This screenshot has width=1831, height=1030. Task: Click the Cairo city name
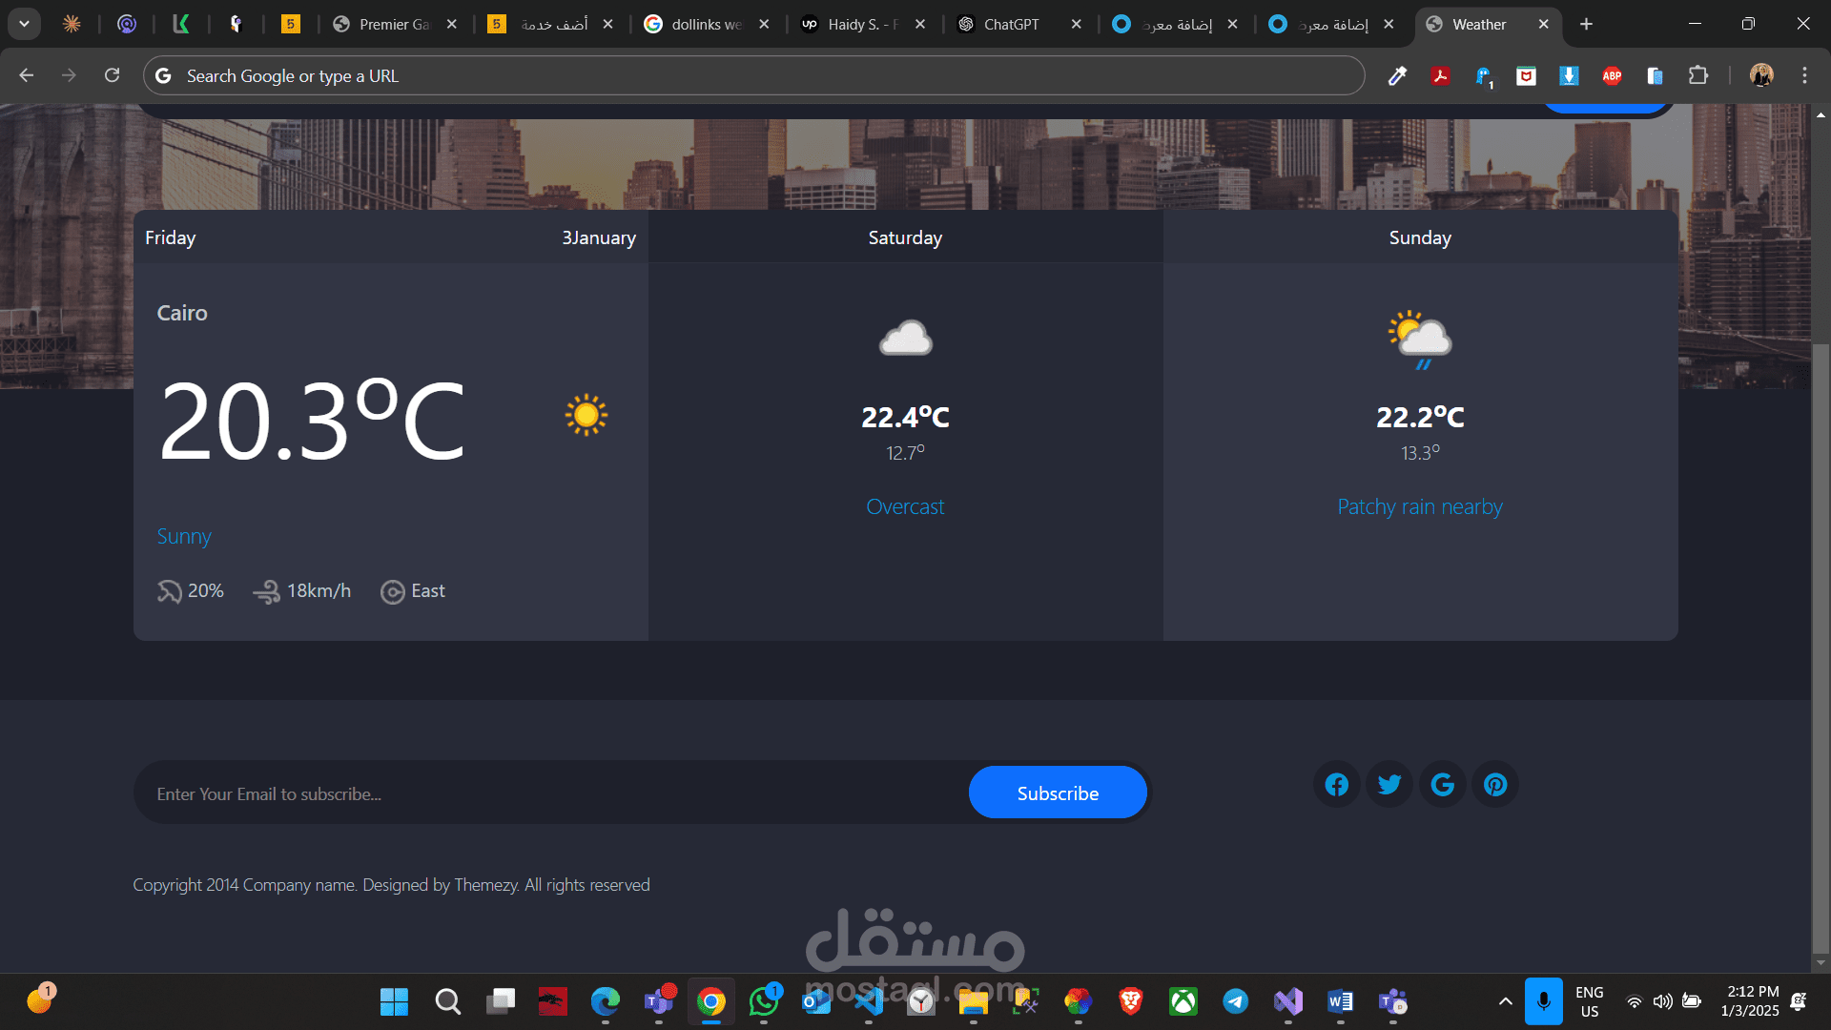pyautogui.click(x=182, y=313)
